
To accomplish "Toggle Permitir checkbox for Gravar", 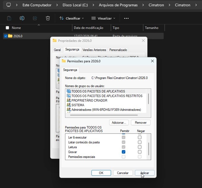I will (x=123, y=152).
